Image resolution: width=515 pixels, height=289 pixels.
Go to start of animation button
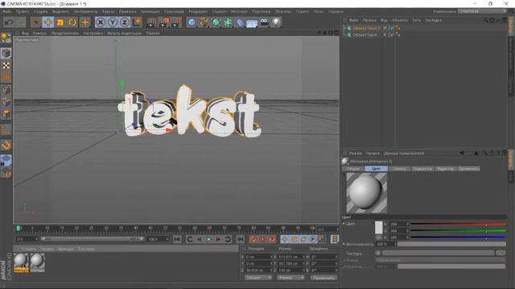(177, 239)
